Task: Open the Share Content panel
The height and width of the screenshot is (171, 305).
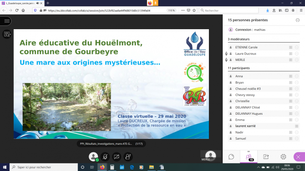Action: (266, 157)
